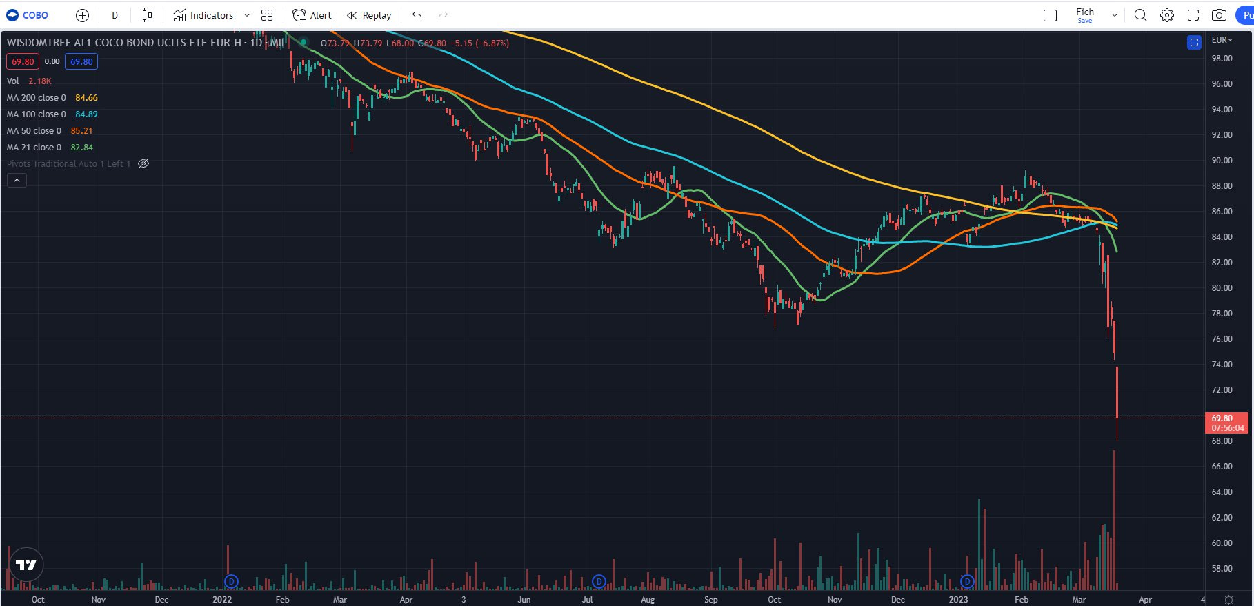The height and width of the screenshot is (606, 1254).
Task: Click the chart title WISDOMTREE AT1 COCO BOND
Action: (146, 43)
